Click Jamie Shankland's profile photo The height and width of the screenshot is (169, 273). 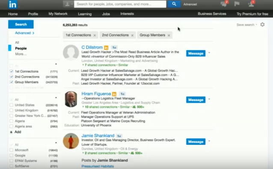tap(71, 141)
